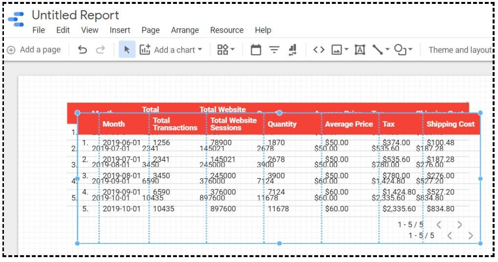Open the Image insert dropdown
The height and width of the screenshot is (262, 498).
[x=340, y=50]
